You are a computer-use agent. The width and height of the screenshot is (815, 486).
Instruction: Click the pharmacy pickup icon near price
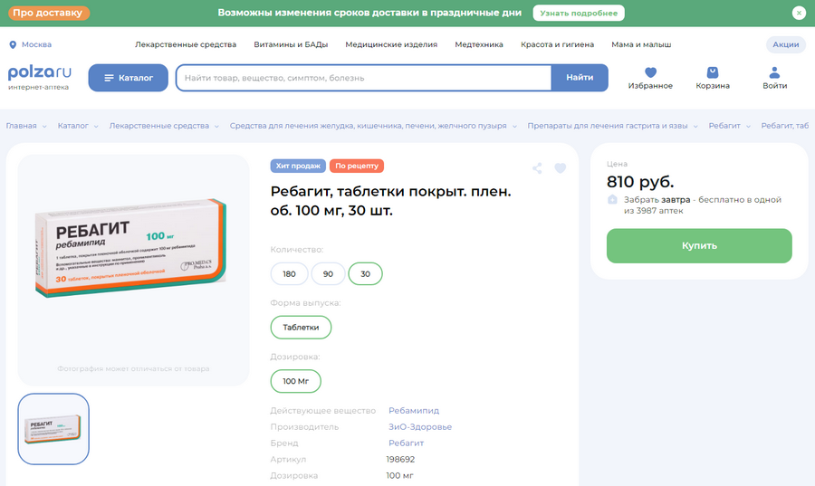(x=612, y=199)
